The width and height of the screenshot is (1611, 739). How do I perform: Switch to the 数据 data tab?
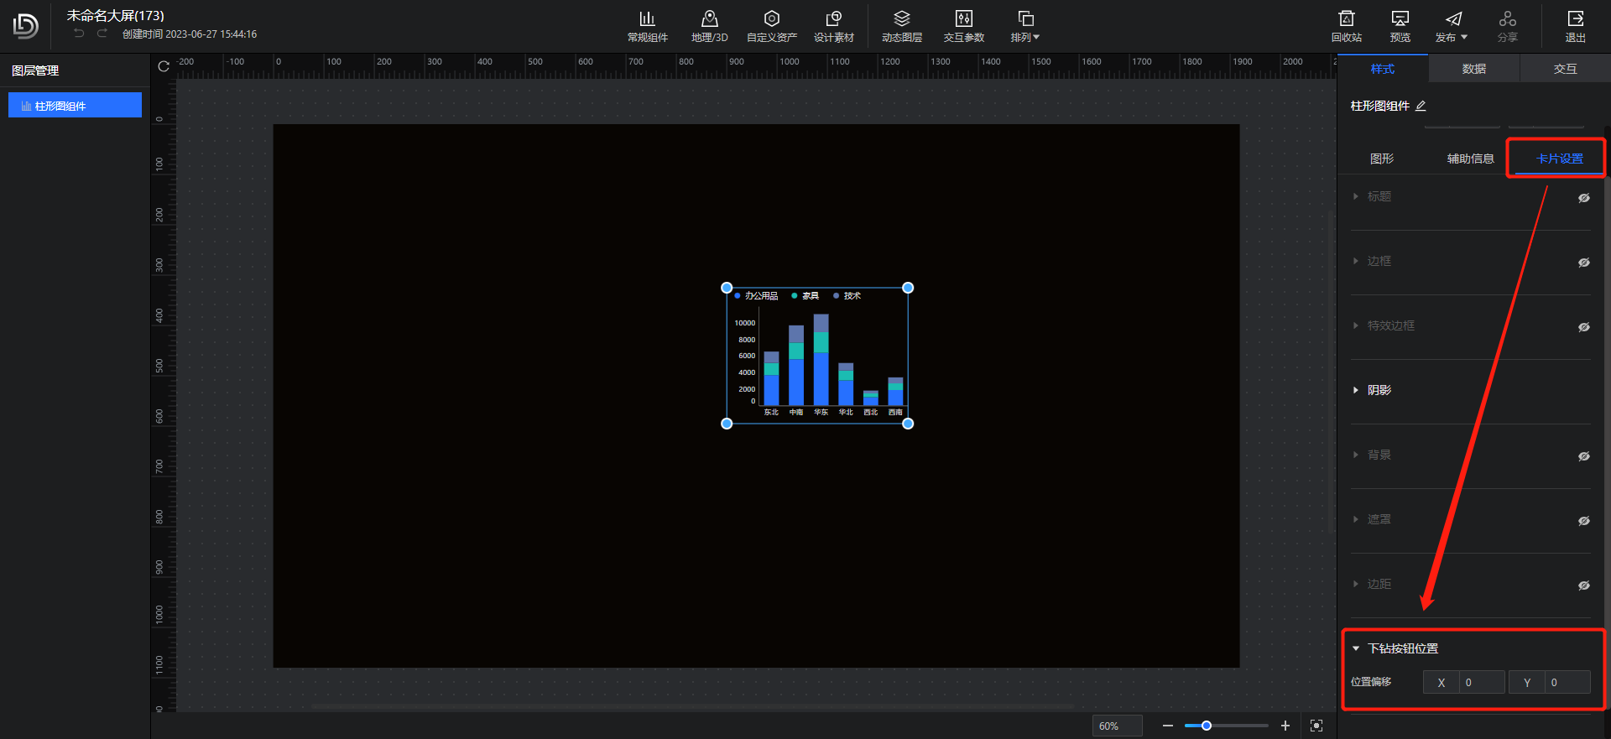1473,69
